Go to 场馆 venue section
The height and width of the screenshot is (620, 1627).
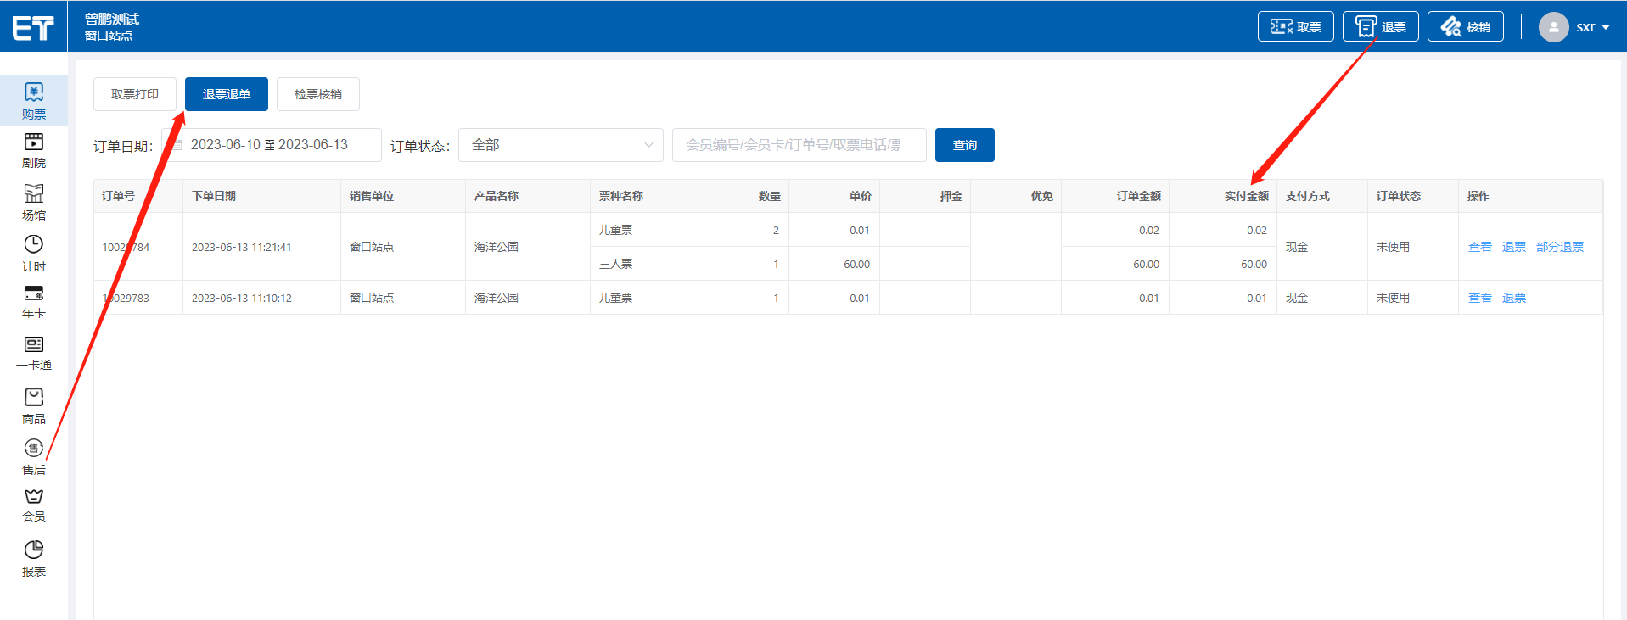[x=34, y=201]
